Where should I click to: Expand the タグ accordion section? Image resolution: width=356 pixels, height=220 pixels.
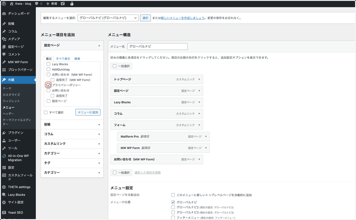click(72, 163)
